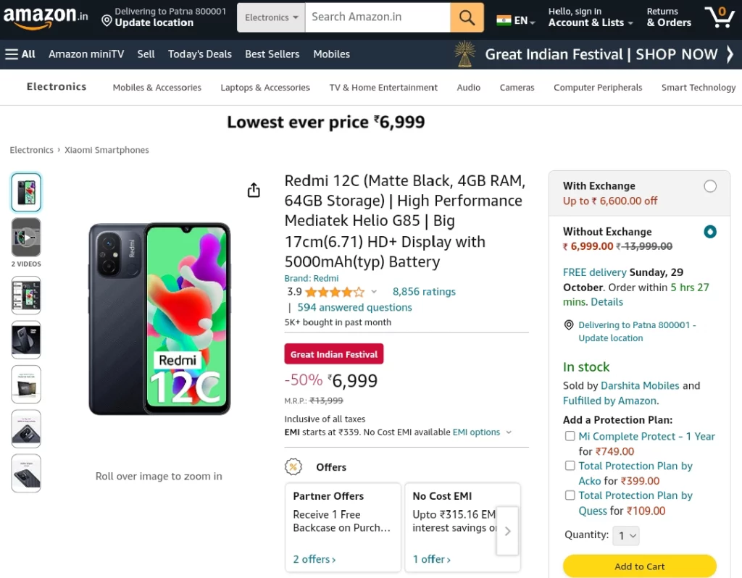
Task: Click the orange search magnifier button
Action: coord(467,17)
